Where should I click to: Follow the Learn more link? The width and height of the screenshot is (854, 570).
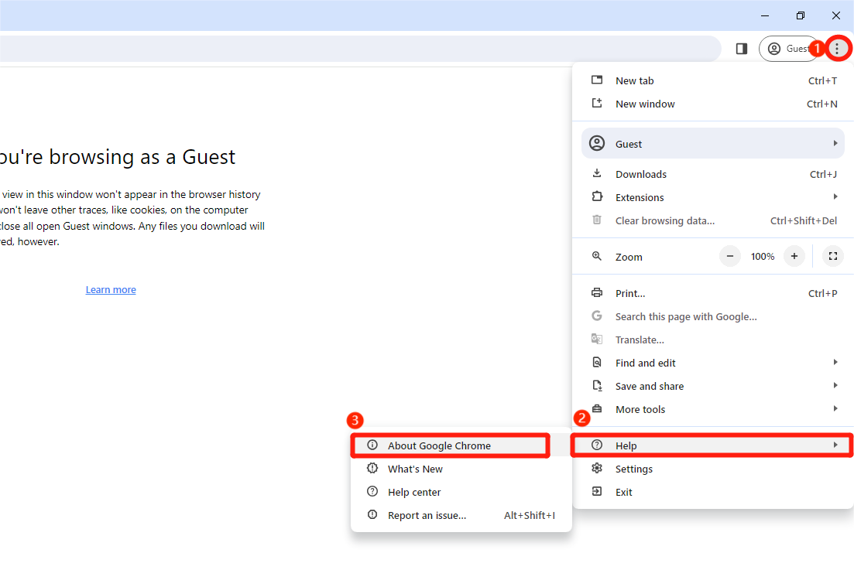coord(111,289)
